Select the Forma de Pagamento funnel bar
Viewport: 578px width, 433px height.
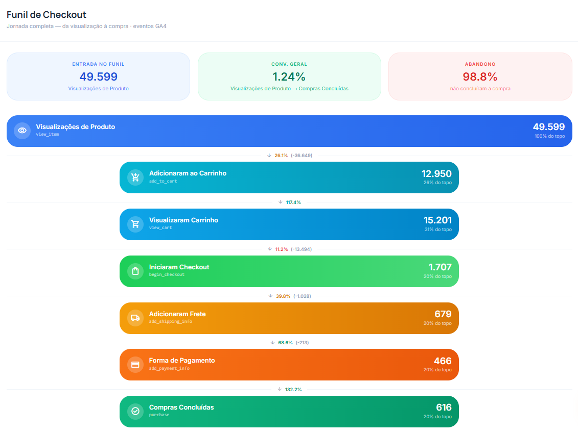289,365
